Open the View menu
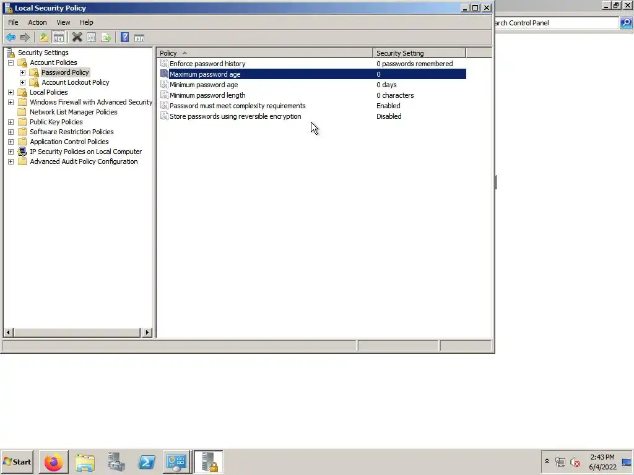 tap(63, 22)
